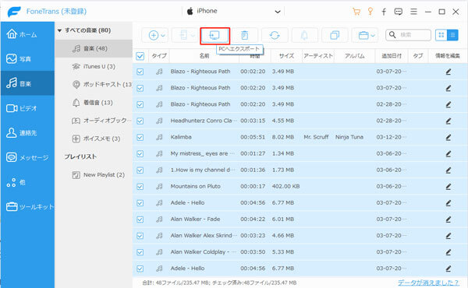Open ビデオ in the sidebar
Viewport: 468px width, 288px height.
click(27, 108)
